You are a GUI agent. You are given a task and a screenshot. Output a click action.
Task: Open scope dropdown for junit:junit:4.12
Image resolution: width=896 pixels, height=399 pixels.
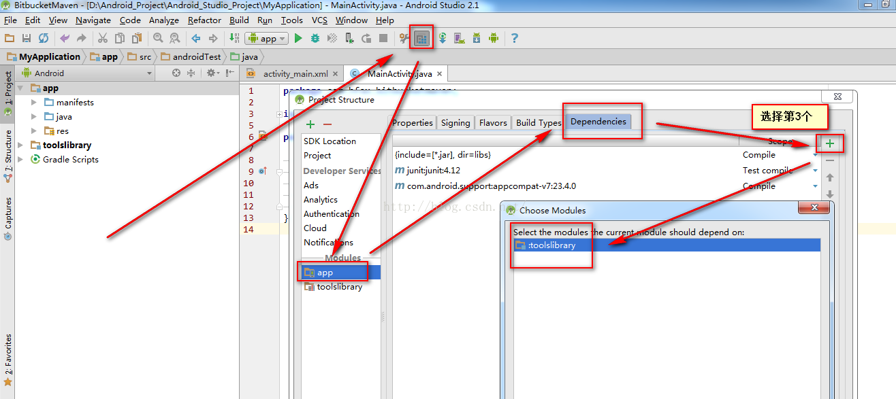coord(816,171)
